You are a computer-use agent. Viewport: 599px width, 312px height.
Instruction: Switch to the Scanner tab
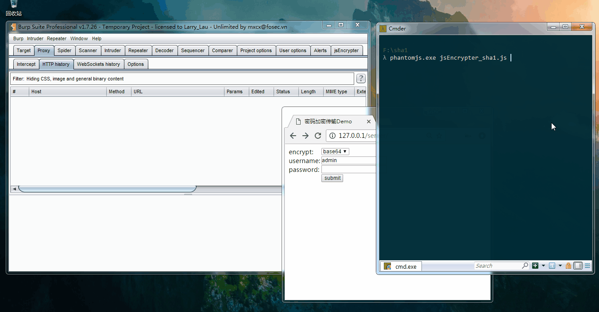pos(88,50)
